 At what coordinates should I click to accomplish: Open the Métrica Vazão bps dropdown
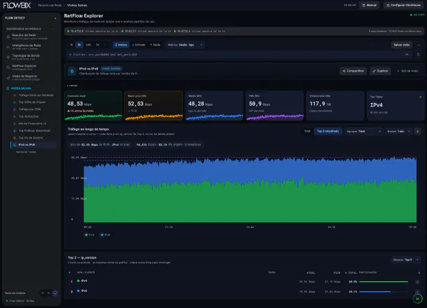[185, 45]
